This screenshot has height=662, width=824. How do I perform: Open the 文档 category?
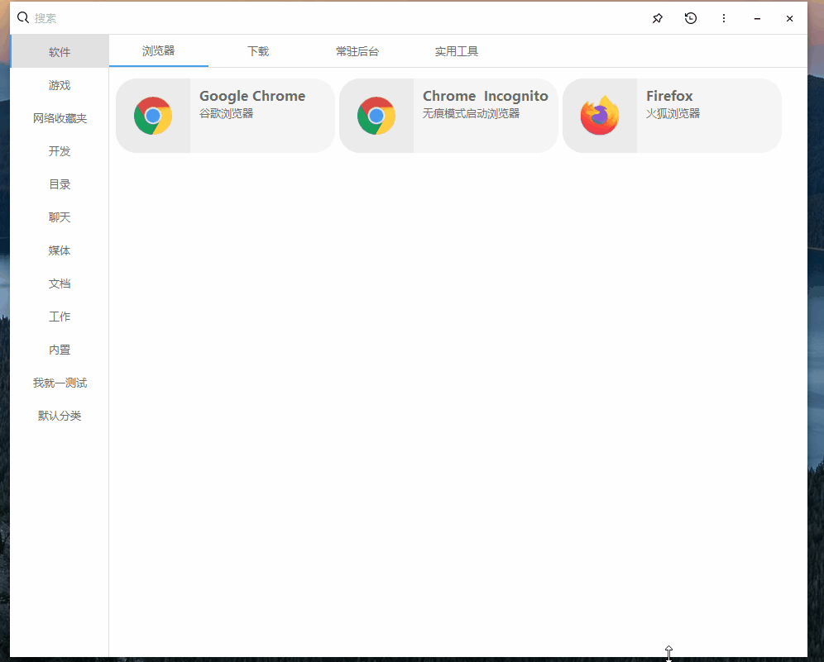coord(60,283)
